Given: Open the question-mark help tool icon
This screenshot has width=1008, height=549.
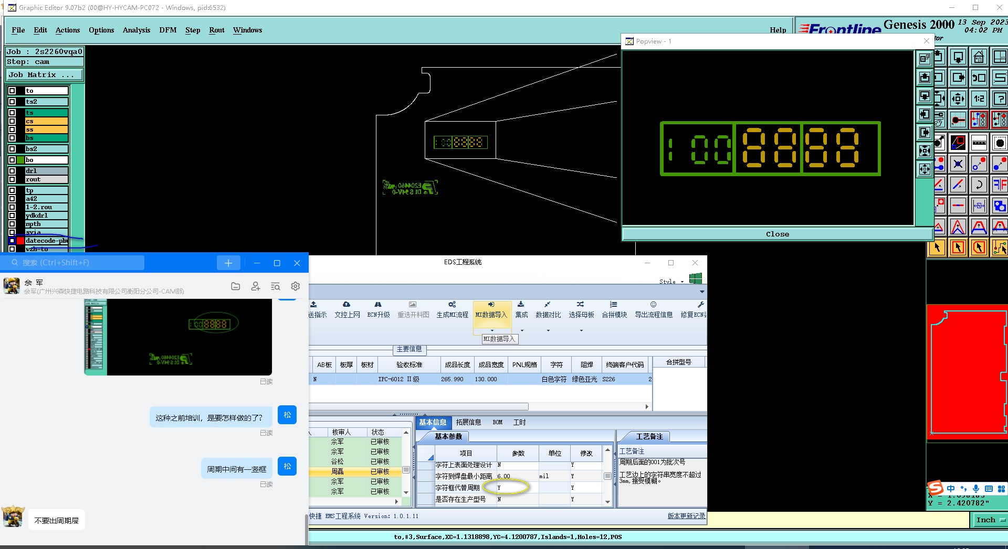Looking at the screenshot, I should click(x=1000, y=99).
